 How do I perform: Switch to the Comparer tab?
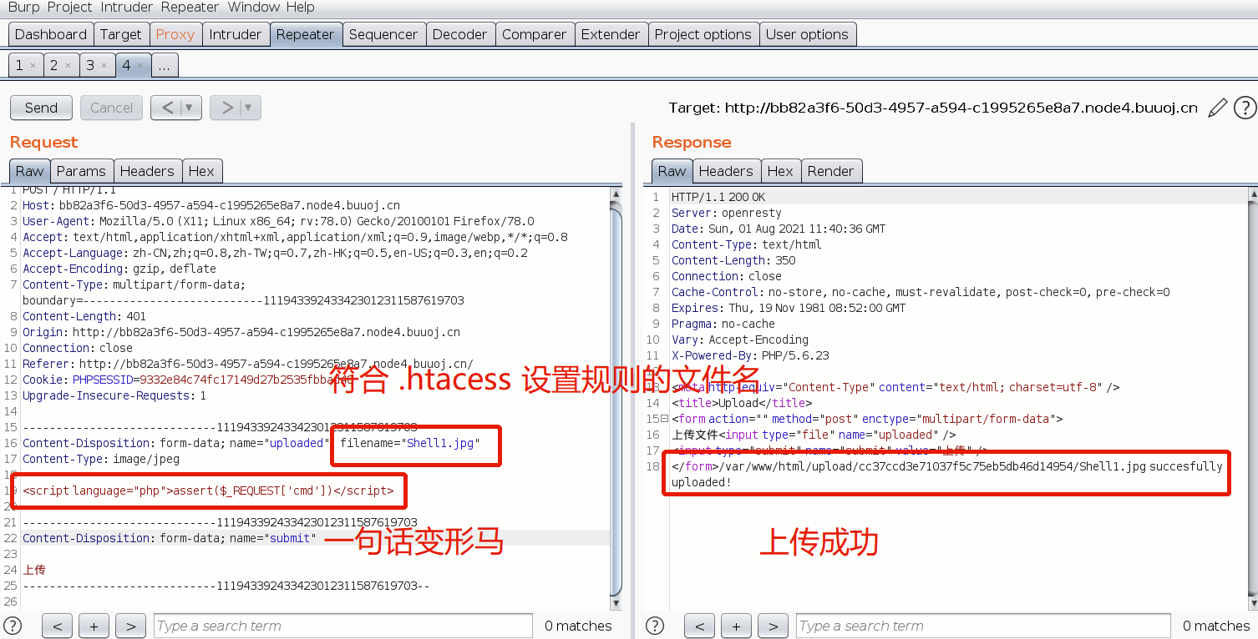click(535, 34)
